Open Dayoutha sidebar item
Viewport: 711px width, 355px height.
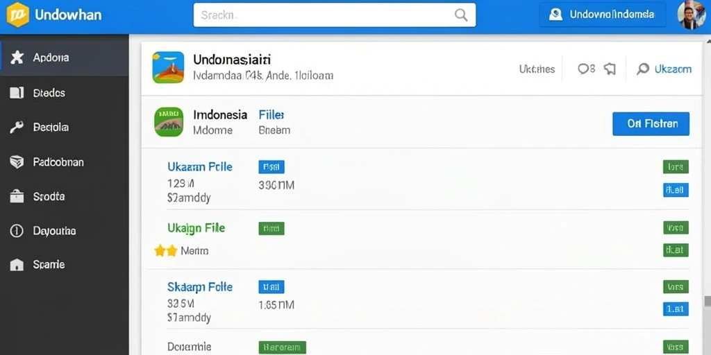coord(54,231)
